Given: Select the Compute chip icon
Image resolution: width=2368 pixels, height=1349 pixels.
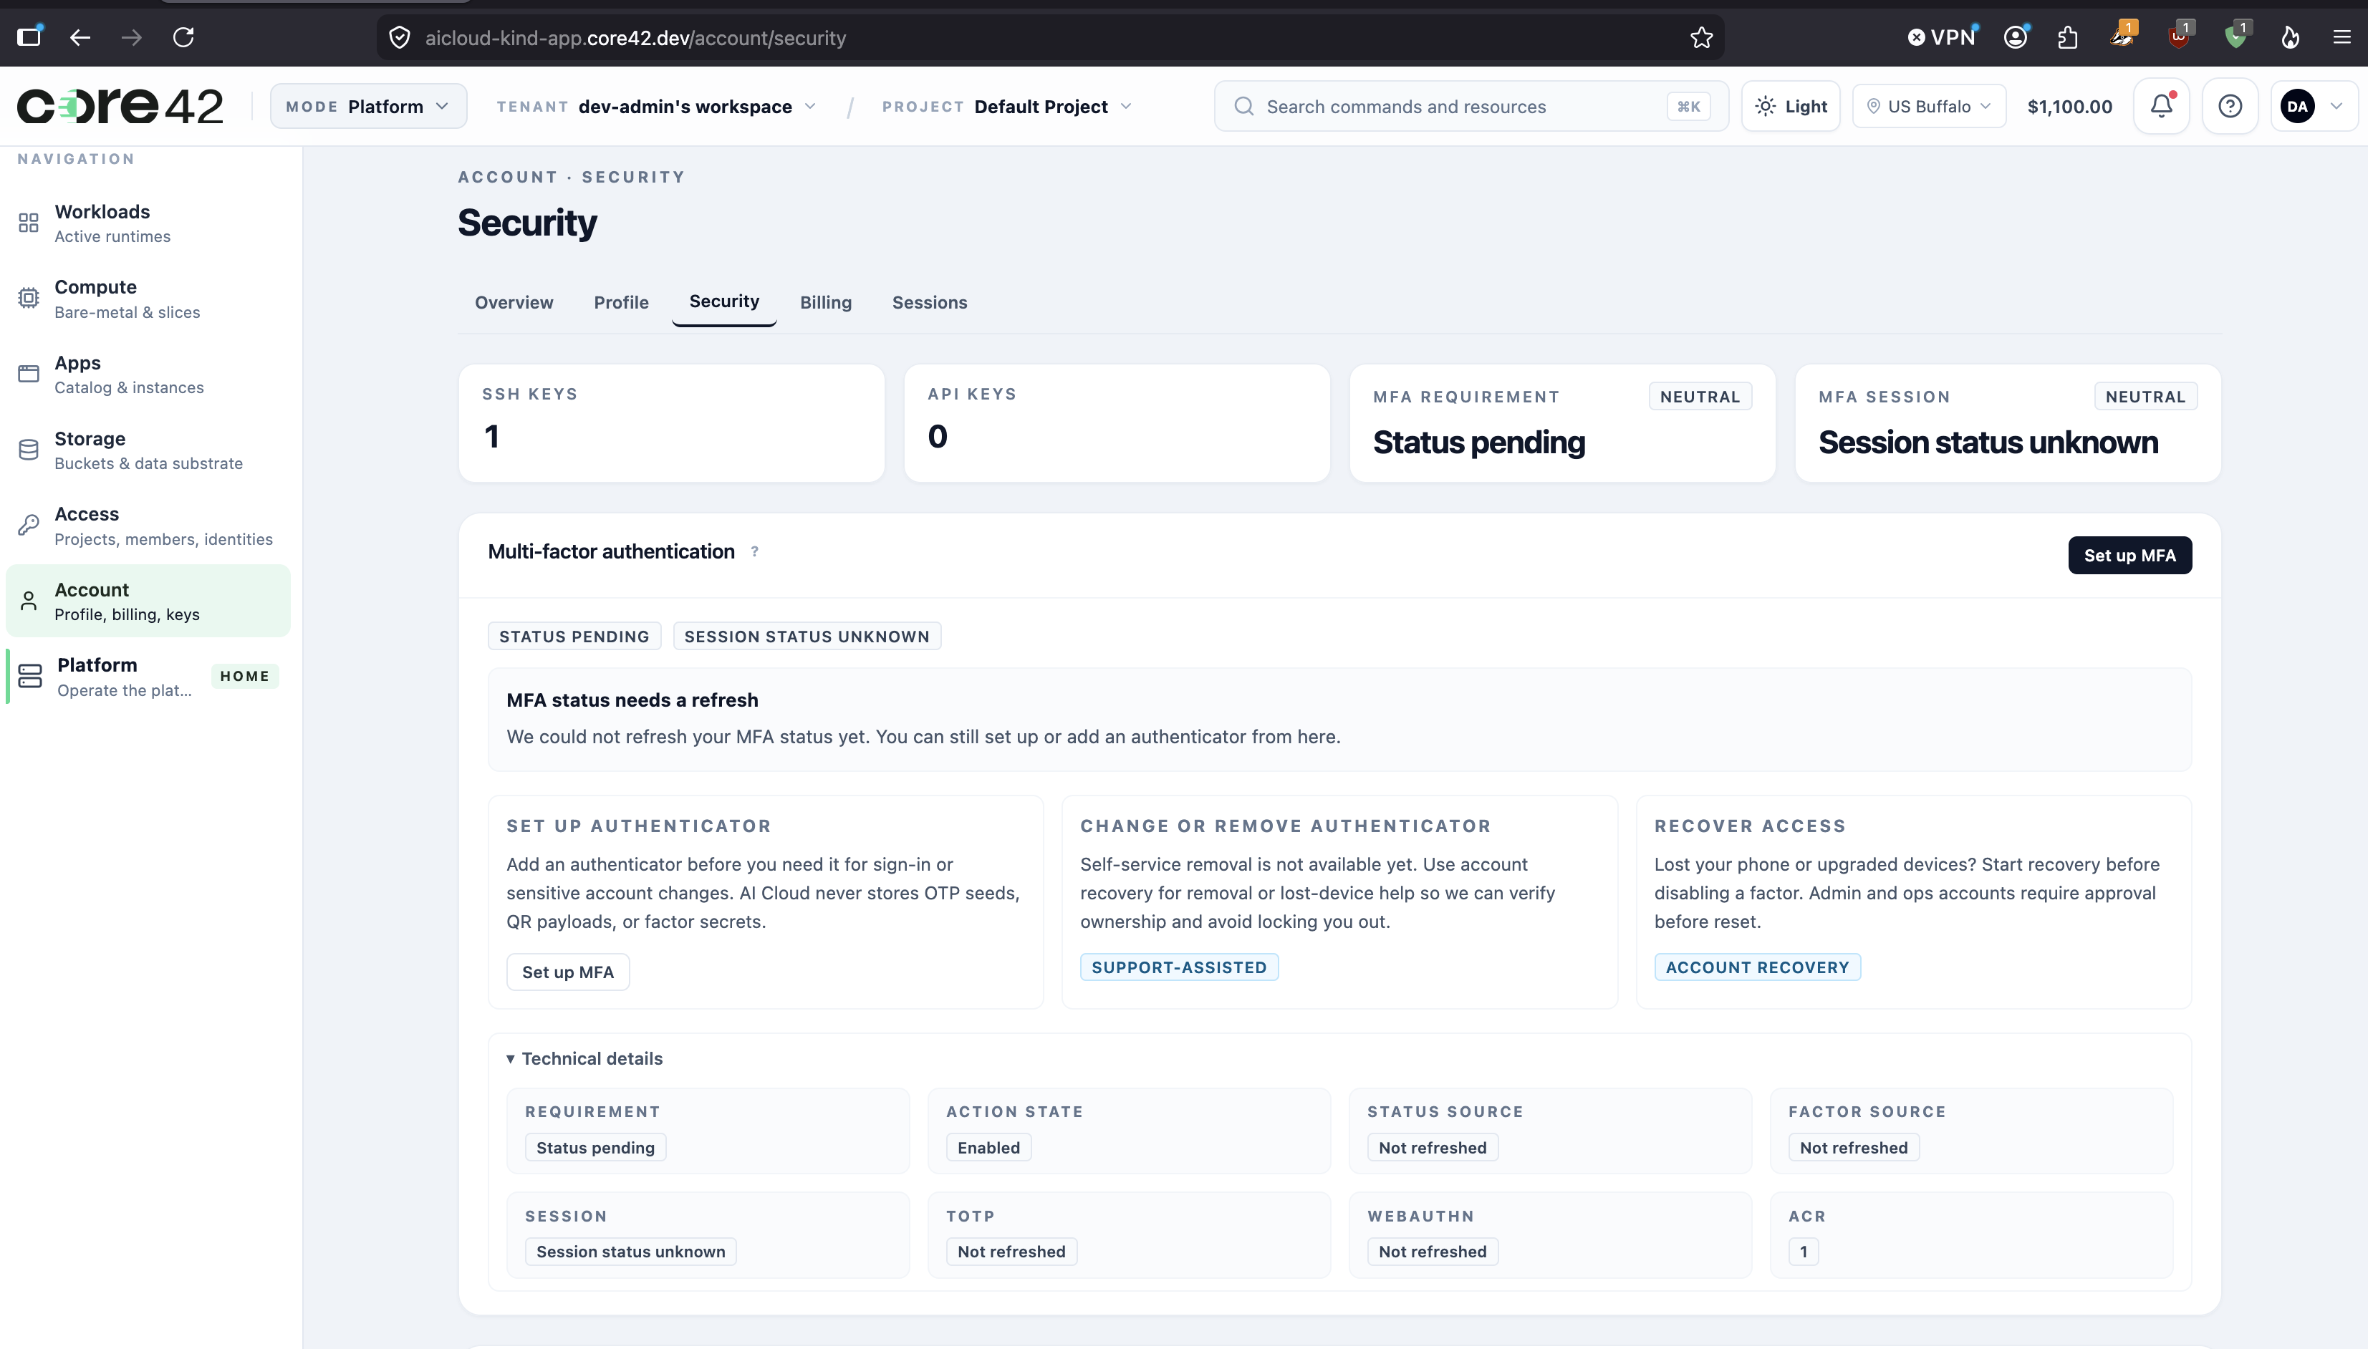Looking at the screenshot, I should (x=29, y=299).
